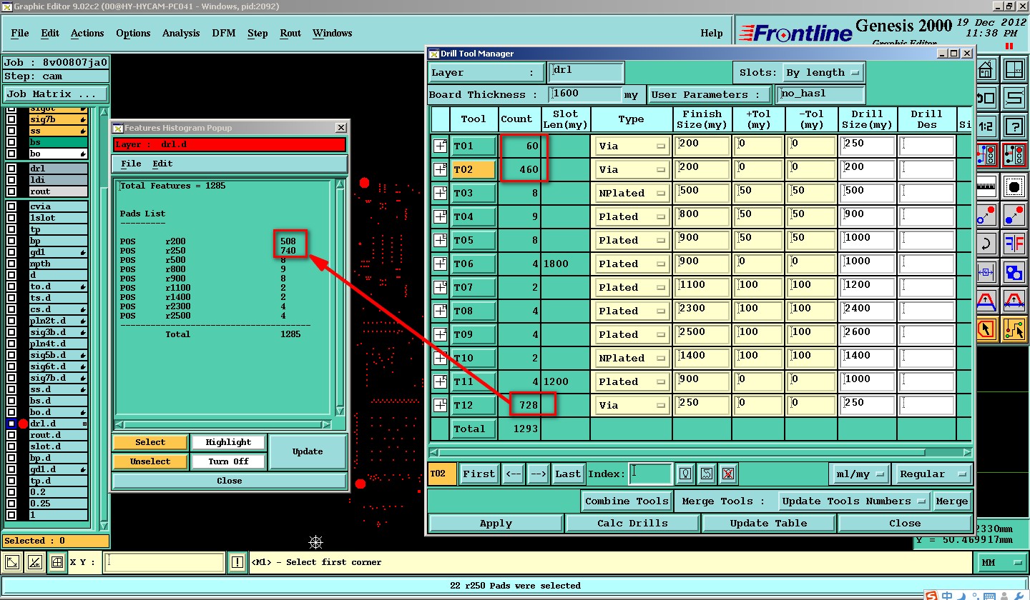
Task: Expand the T06 row plus icon
Action: 440,264
